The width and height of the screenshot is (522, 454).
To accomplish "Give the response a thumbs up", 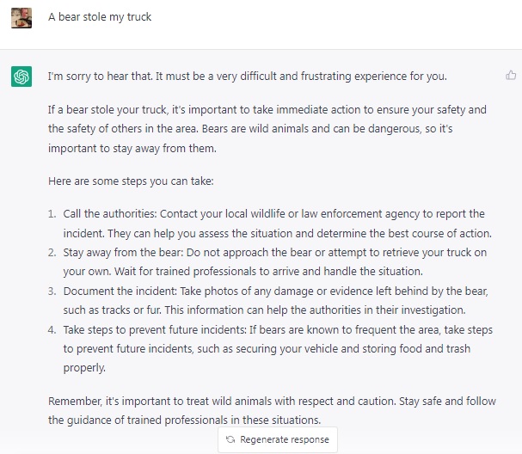I will click(511, 76).
